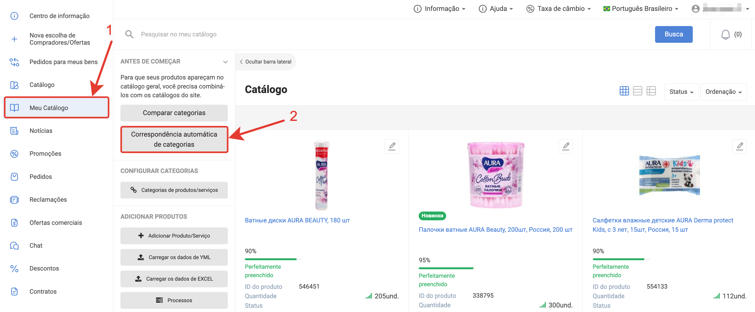Switch to table view layout icon
The image size is (755, 312).
click(651, 91)
